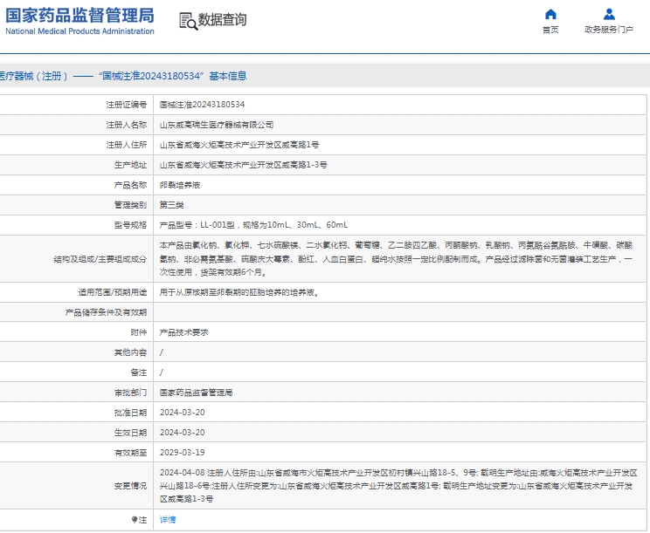Click the lightbulb icon beside 注
Screen dimensions: 650x533
(135, 520)
